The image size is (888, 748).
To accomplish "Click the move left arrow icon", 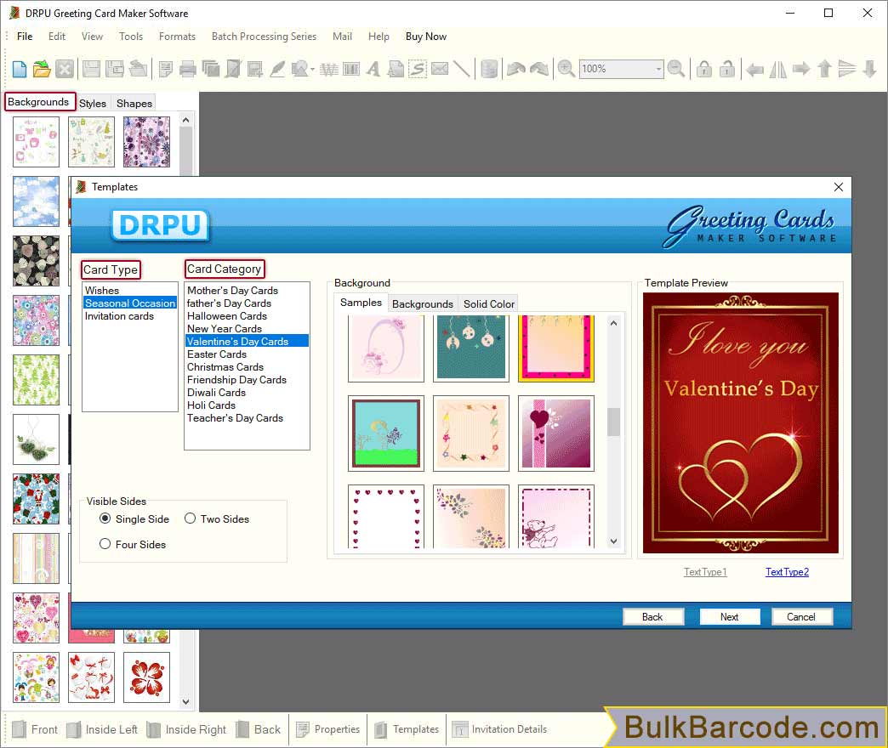I will (x=755, y=69).
